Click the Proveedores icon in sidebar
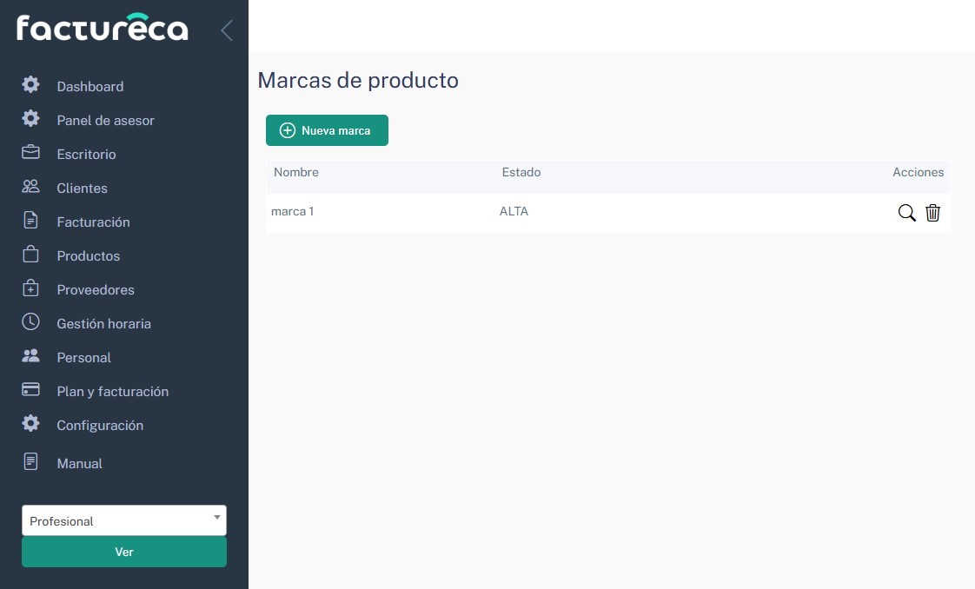The image size is (975, 589). point(30,288)
